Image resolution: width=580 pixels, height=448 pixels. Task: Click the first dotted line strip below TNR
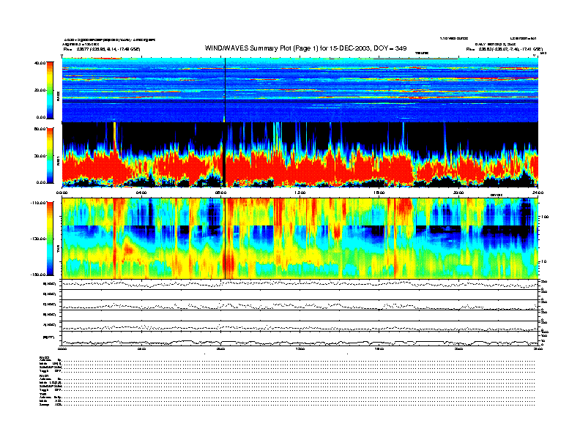300,284
